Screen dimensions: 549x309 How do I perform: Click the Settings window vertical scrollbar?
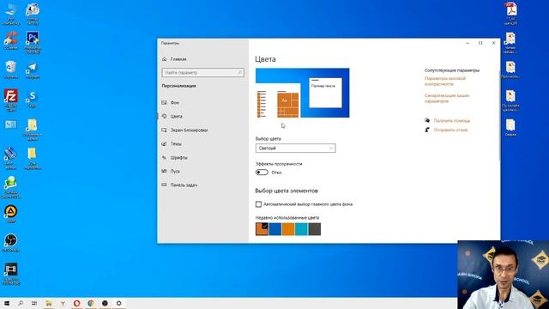click(499, 116)
